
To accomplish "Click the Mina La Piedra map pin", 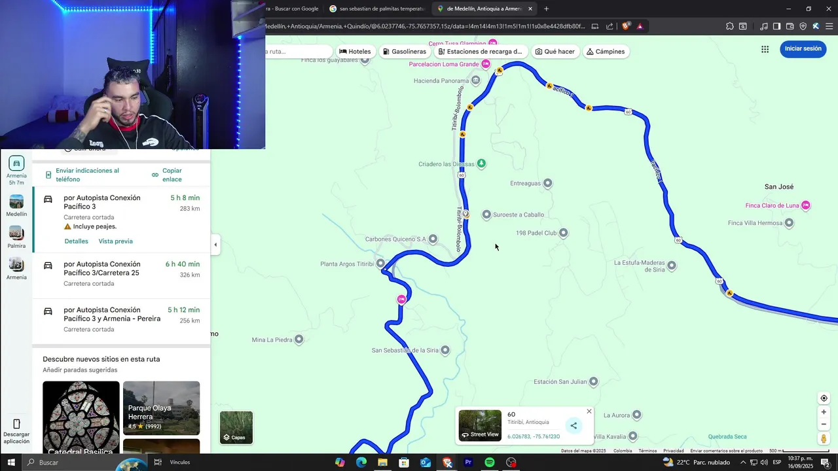I will click(x=299, y=340).
